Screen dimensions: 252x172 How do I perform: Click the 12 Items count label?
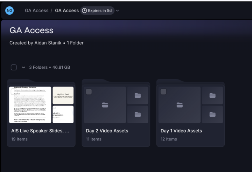point(169,139)
